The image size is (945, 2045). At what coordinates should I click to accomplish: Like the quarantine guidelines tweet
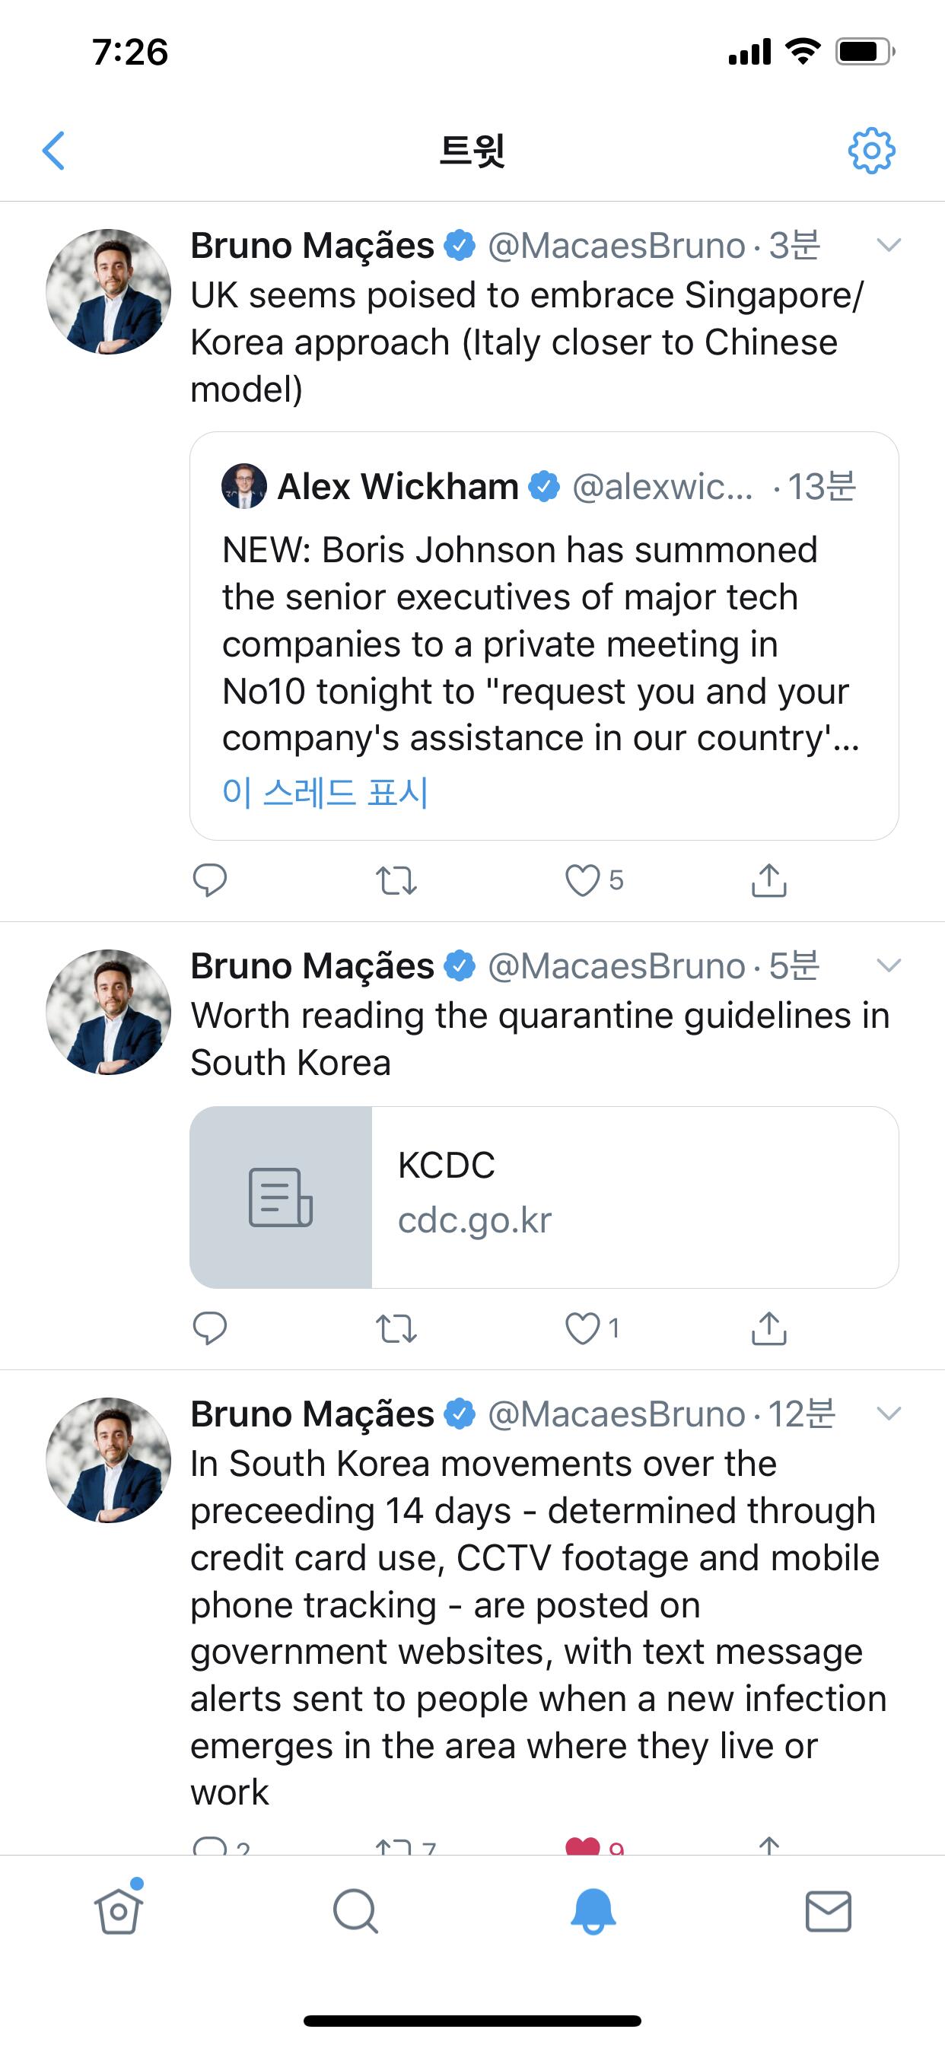tap(582, 1328)
